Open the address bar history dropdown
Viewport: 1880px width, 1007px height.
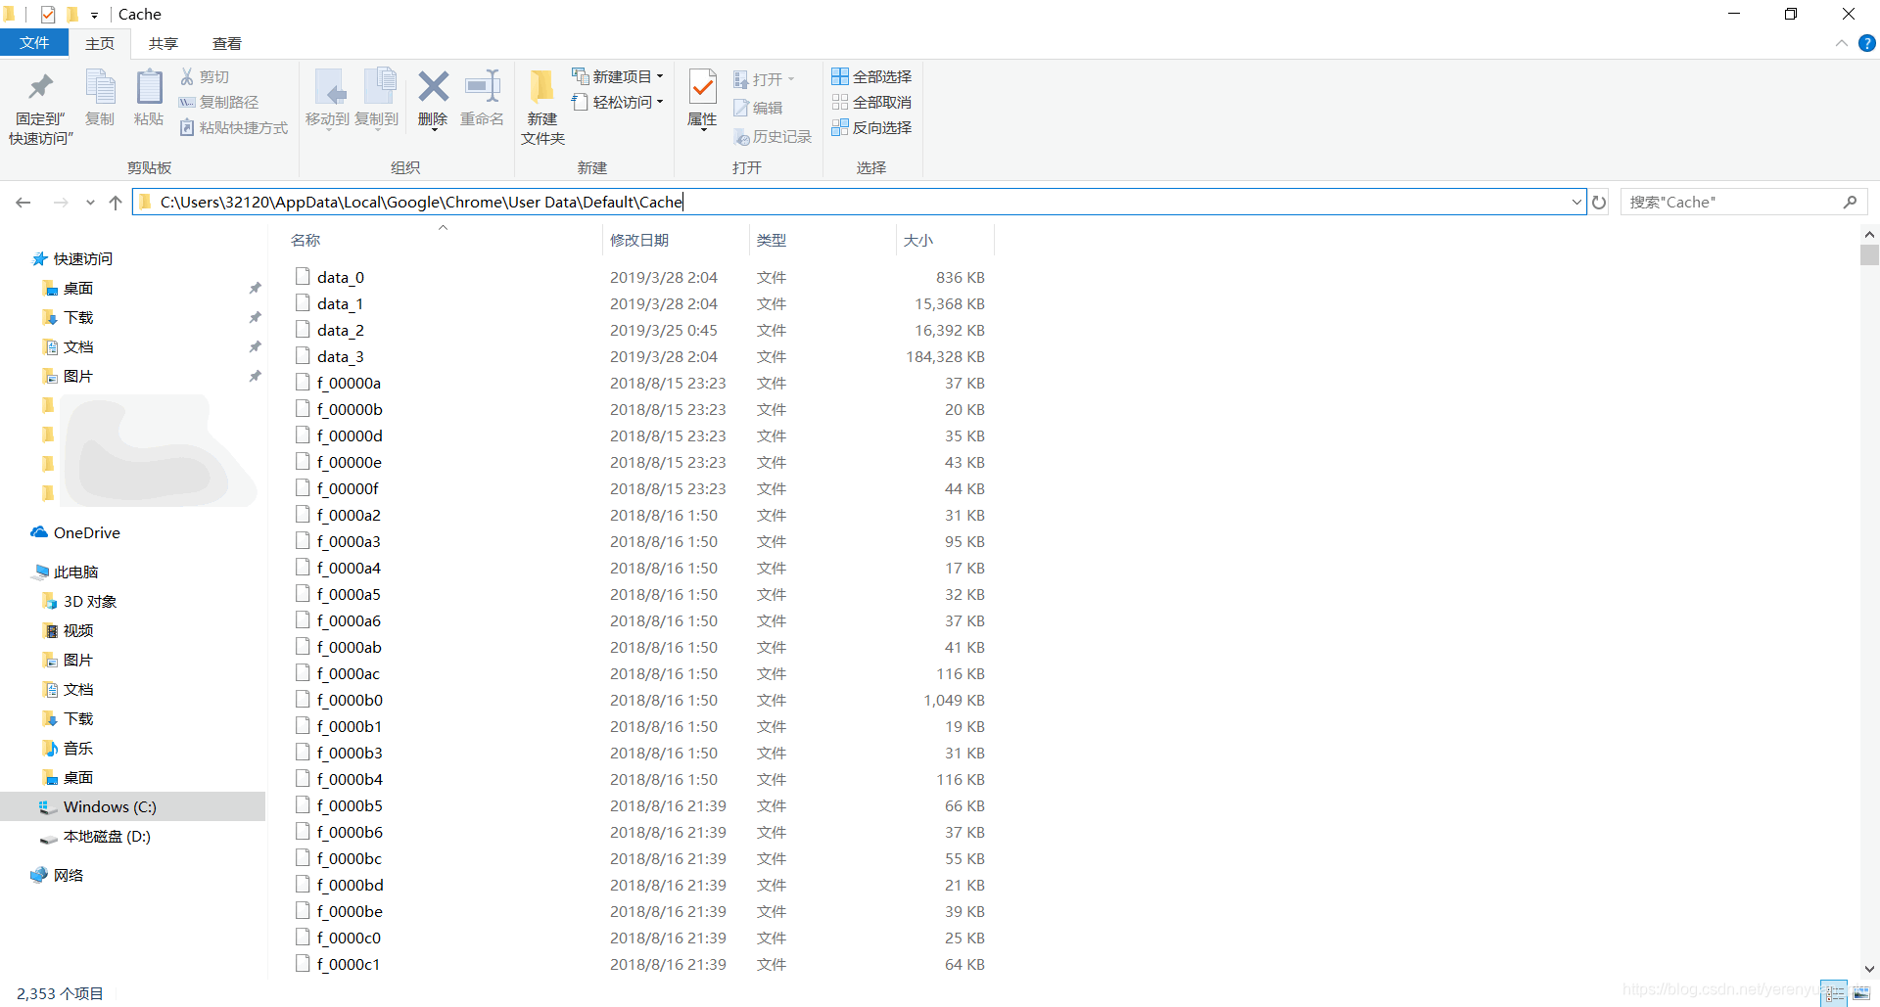coord(1576,203)
